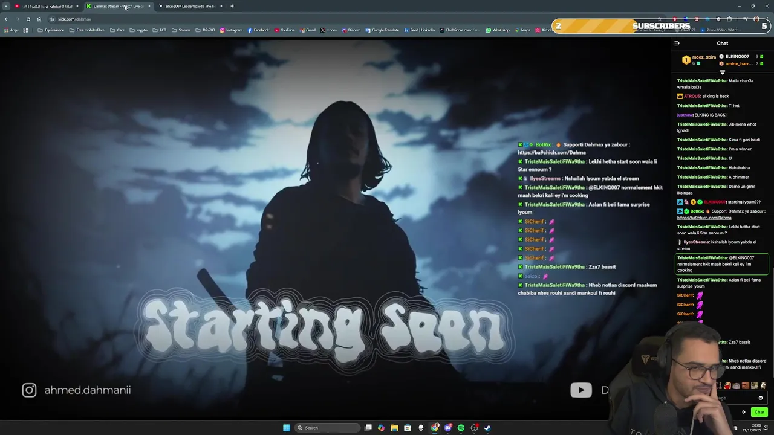Open the FCB bookmarks folder
The image size is (774, 435).
point(160,30)
